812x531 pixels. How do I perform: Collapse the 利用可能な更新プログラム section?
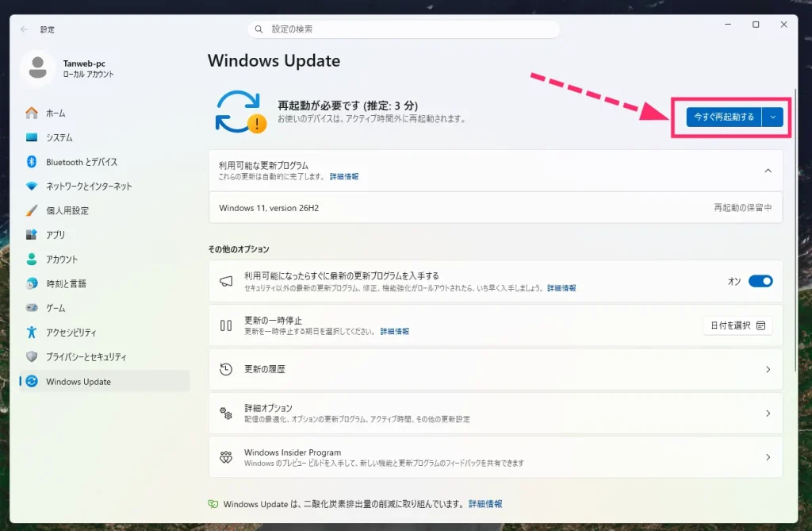(x=768, y=171)
